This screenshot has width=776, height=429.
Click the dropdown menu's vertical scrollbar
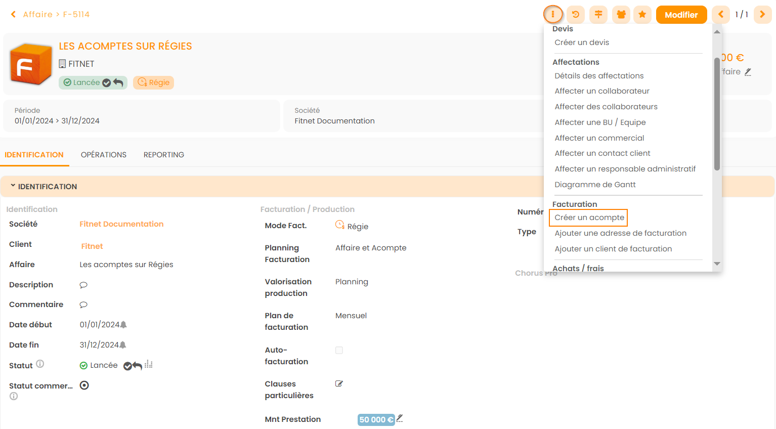pos(717,114)
